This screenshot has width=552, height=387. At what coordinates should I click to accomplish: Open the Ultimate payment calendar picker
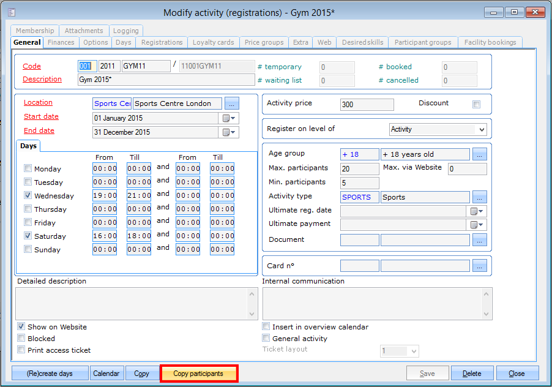point(477,225)
